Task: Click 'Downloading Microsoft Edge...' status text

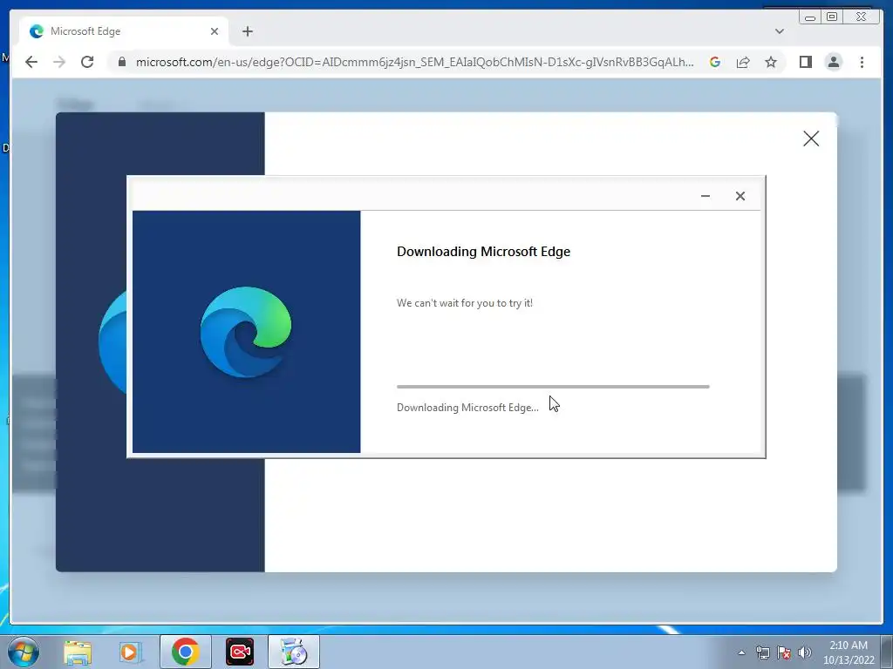Action: (x=467, y=408)
